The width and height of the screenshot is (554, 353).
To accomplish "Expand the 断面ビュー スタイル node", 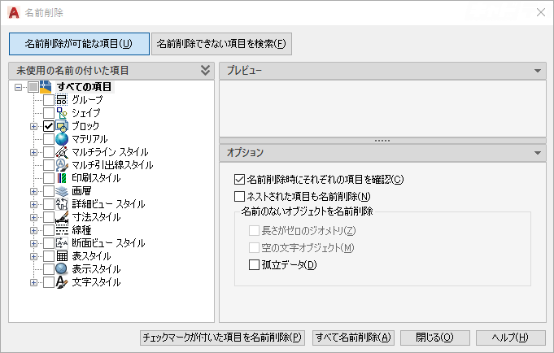I will point(33,243).
